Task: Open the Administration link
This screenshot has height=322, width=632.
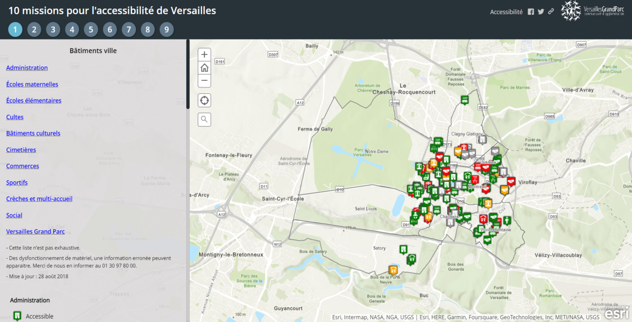Action: tap(27, 68)
